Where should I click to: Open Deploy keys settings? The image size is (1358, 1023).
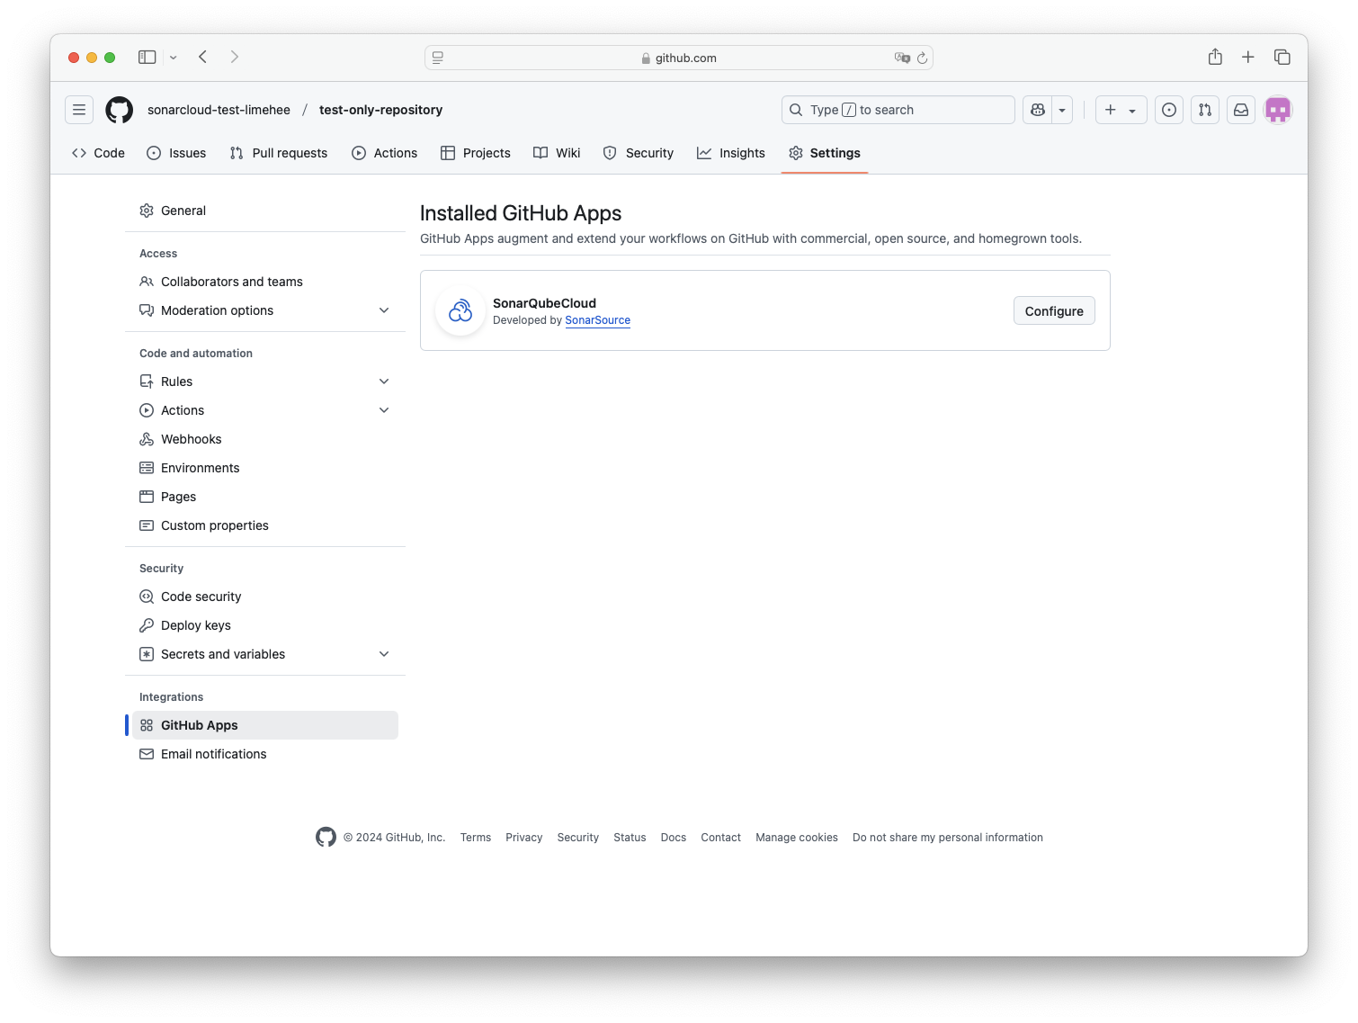point(265,625)
